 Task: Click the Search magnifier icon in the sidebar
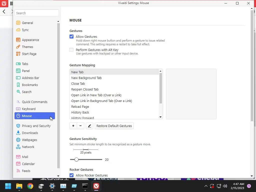(18, 92)
